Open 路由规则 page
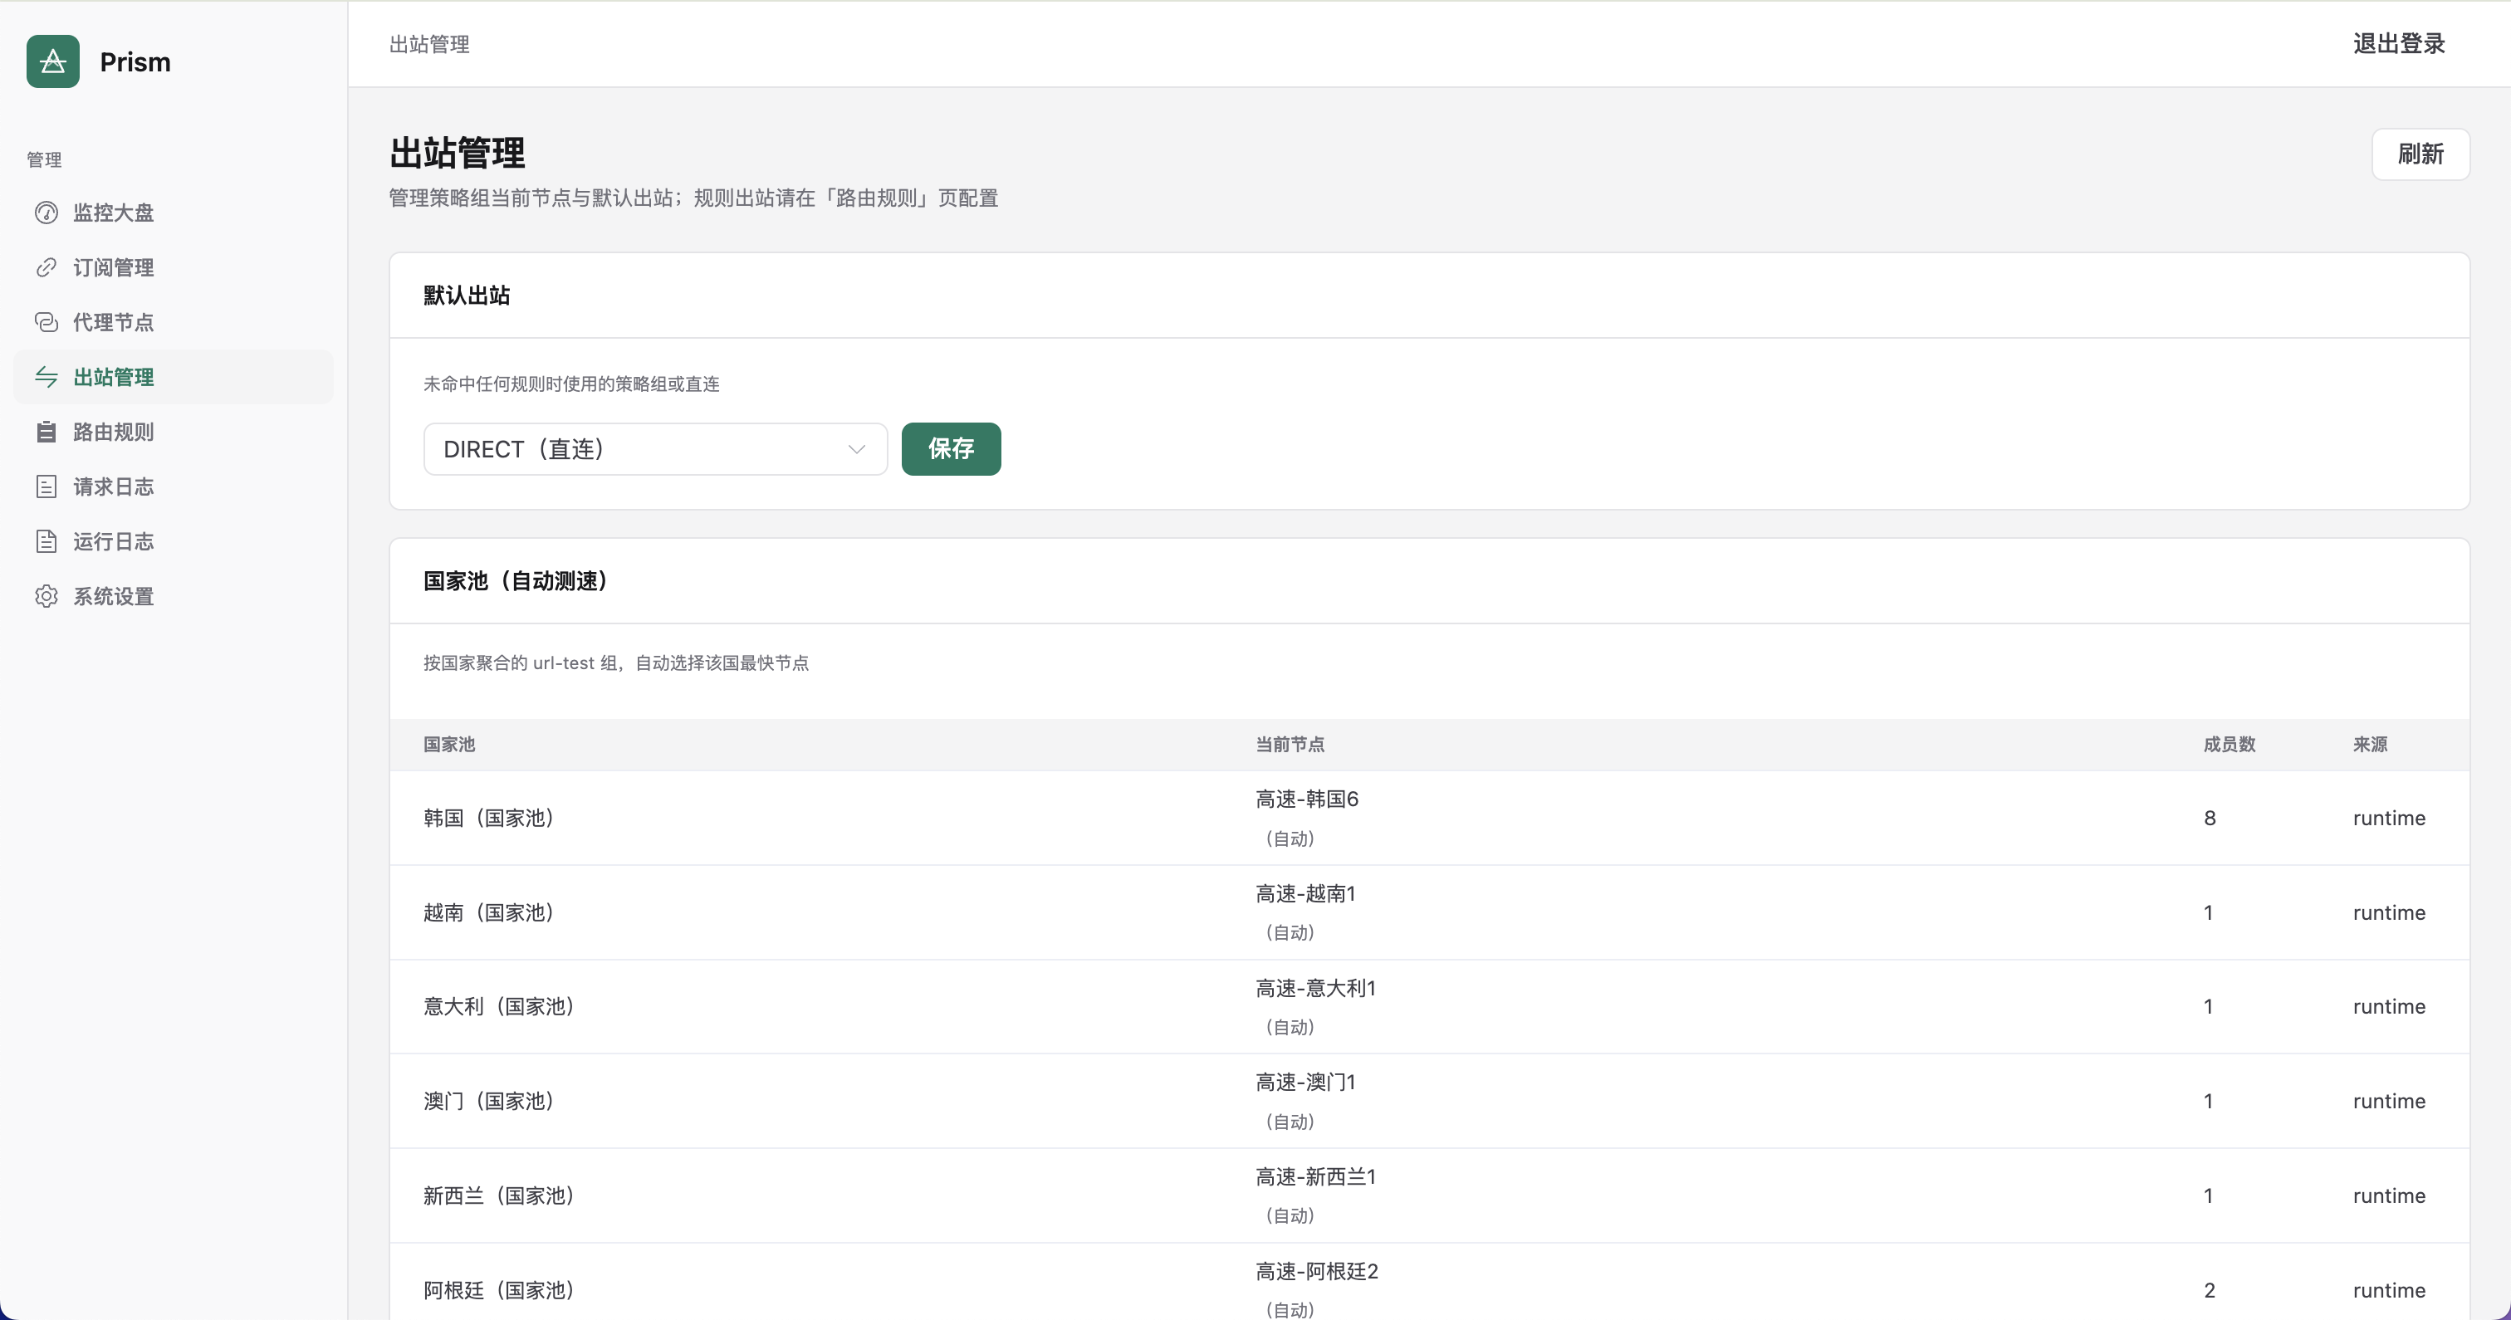The width and height of the screenshot is (2511, 1320). [174, 432]
